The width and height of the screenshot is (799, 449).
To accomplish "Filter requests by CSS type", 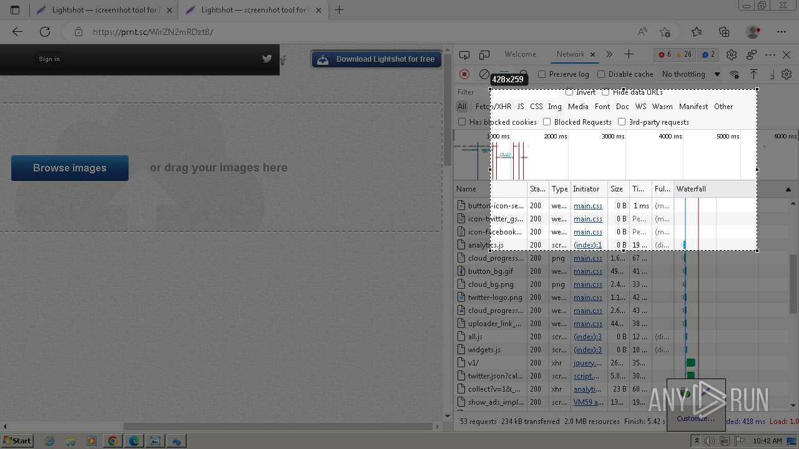I will (536, 107).
